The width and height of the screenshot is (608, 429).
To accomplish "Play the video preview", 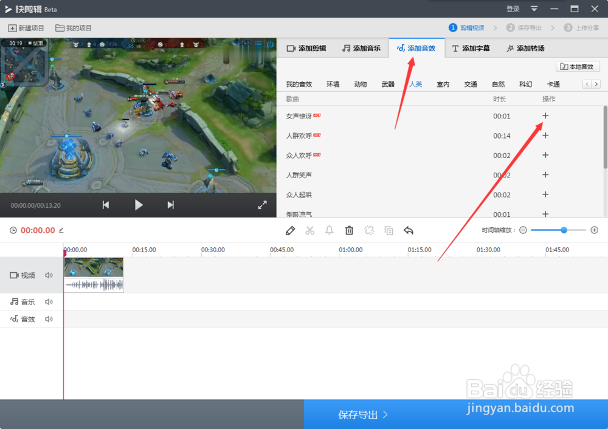I will [139, 205].
